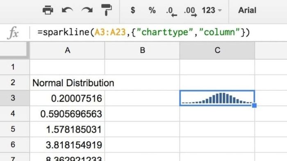Select cell containing 0.20007516
Image resolution: width=287 pixels, height=161 pixels.
[67, 98]
